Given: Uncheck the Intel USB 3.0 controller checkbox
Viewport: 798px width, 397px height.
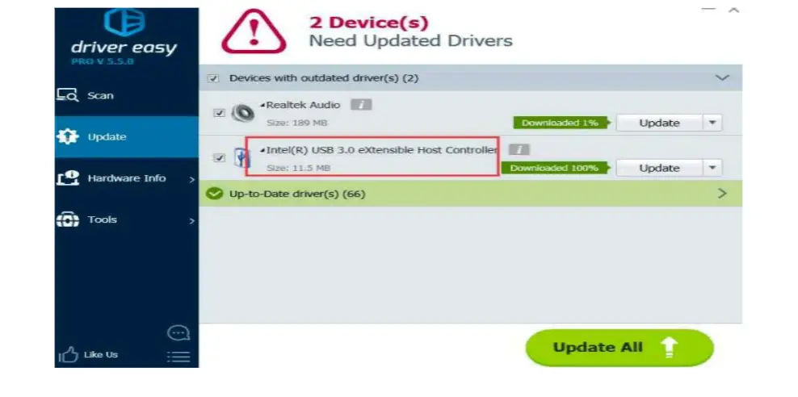Looking at the screenshot, I should 219,157.
